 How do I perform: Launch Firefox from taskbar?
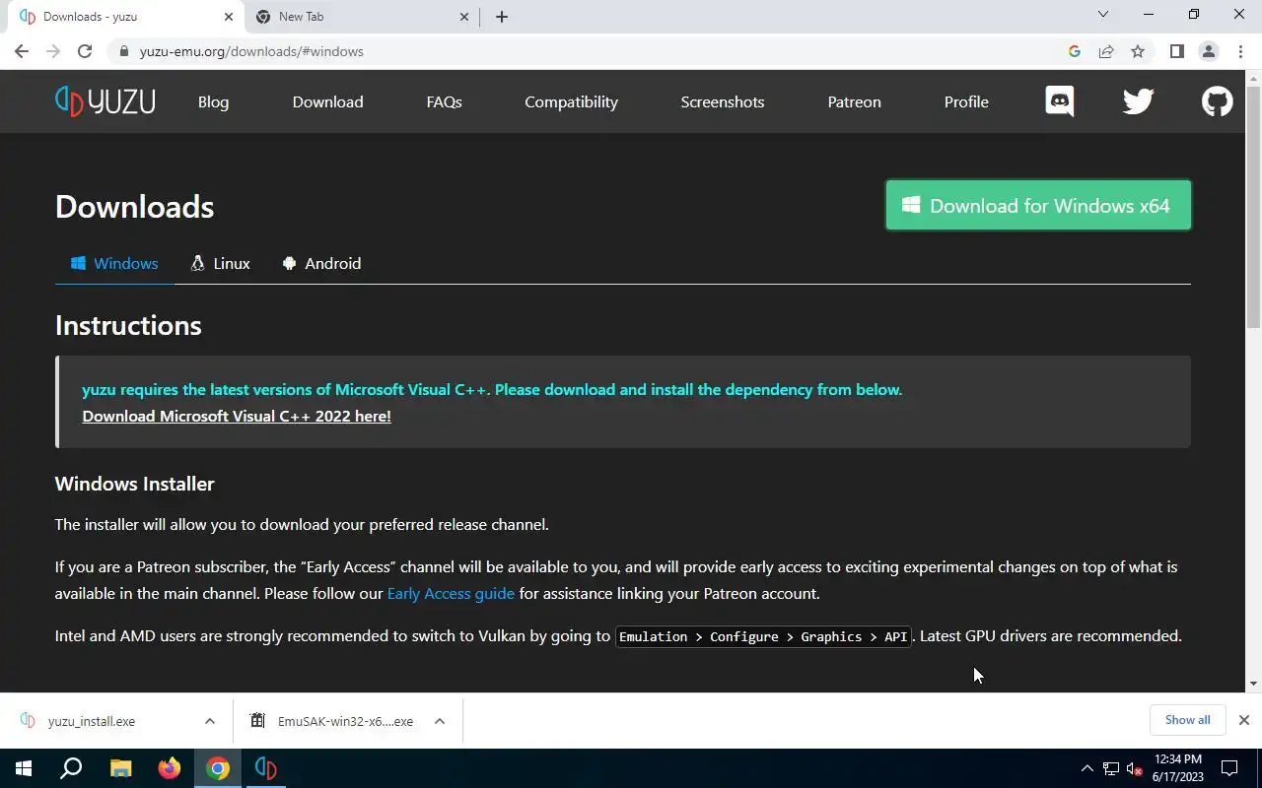170,768
